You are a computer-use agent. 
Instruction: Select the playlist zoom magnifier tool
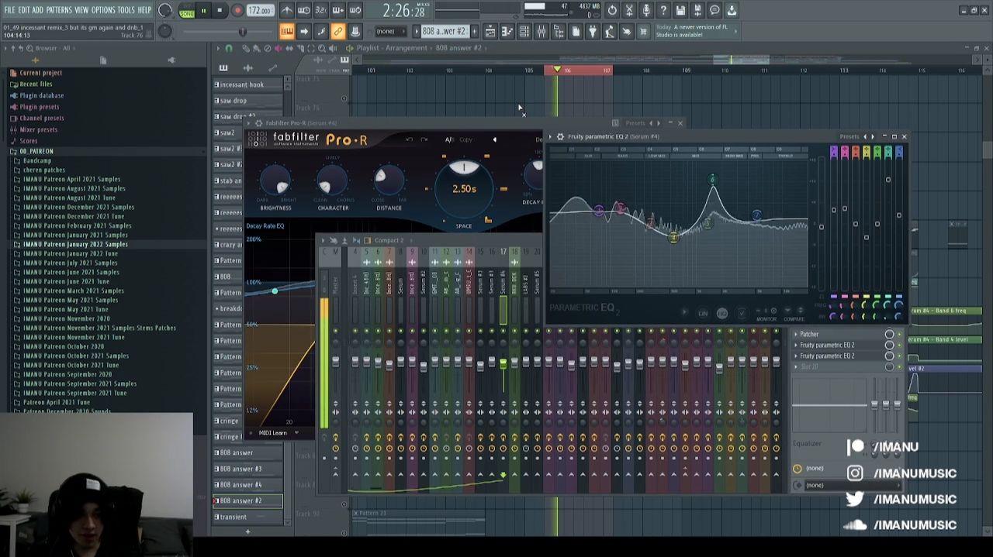(x=321, y=48)
